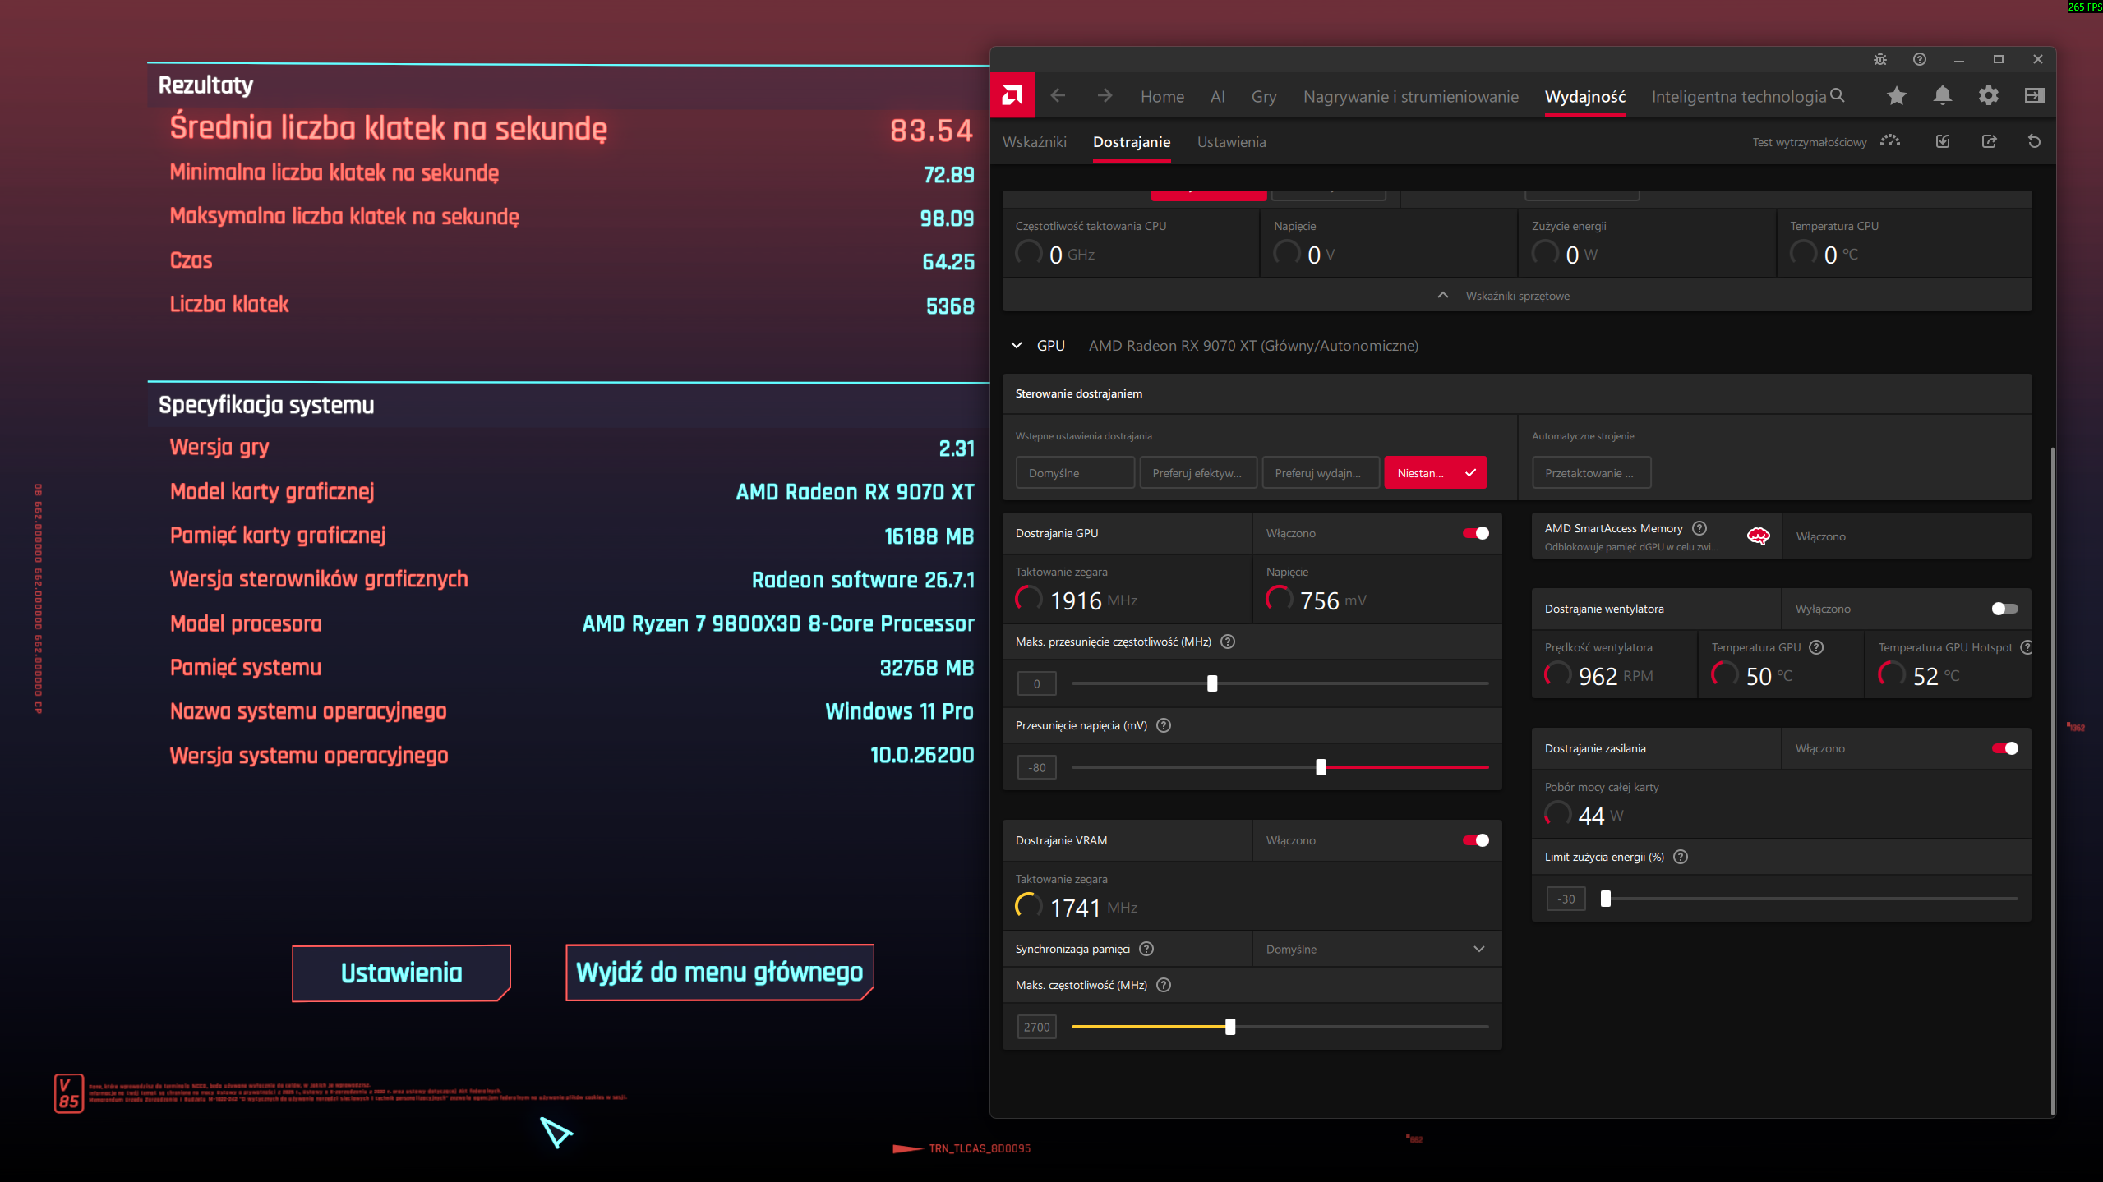Click the bug report icon
This screenshot has height=1182, width=2103.
1880,59
